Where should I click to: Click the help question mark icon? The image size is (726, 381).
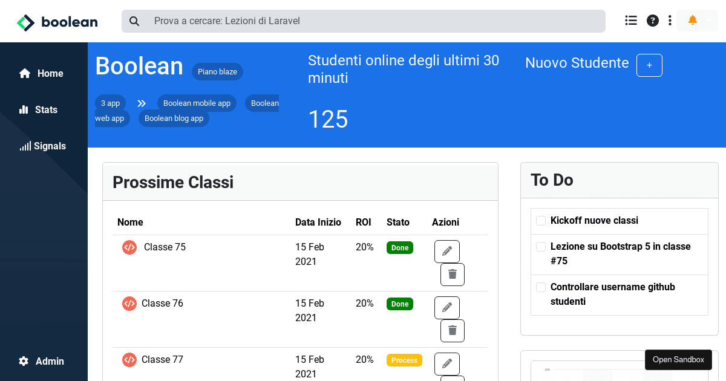(x=652, y=20)
